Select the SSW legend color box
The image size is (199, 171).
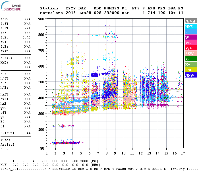coord(191,54)
